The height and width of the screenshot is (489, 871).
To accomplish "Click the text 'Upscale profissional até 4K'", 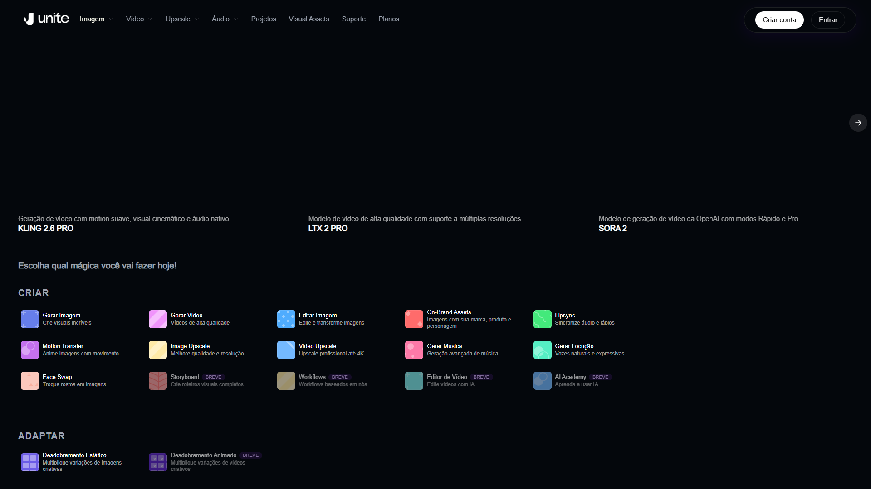I will coord(332,354).
